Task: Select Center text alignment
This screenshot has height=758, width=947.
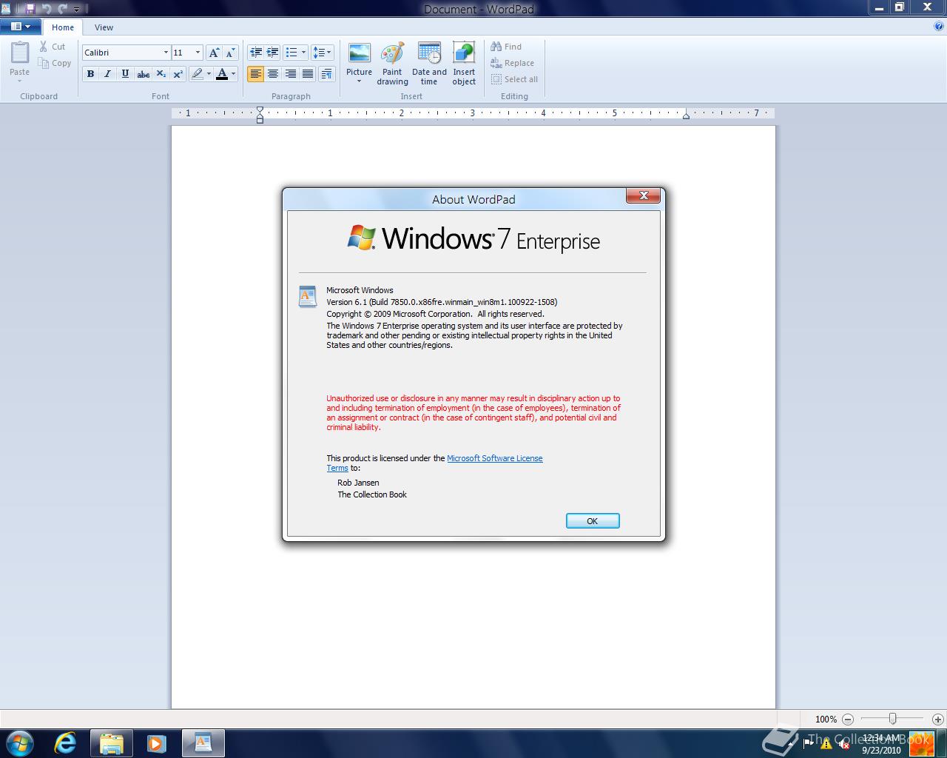Action: point(273,74)
